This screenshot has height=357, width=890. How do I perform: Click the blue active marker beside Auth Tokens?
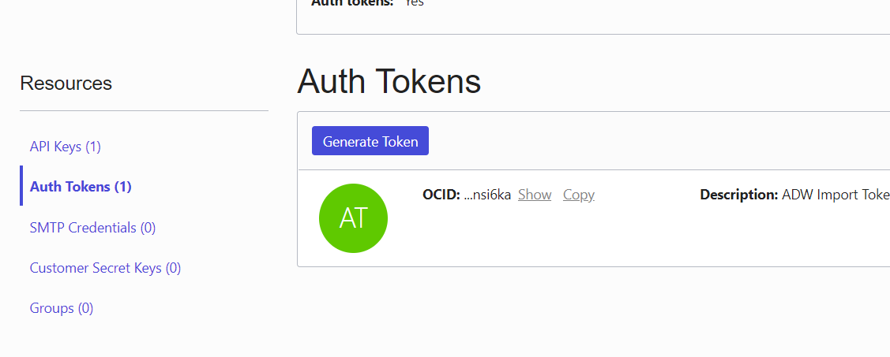point(21,185)
